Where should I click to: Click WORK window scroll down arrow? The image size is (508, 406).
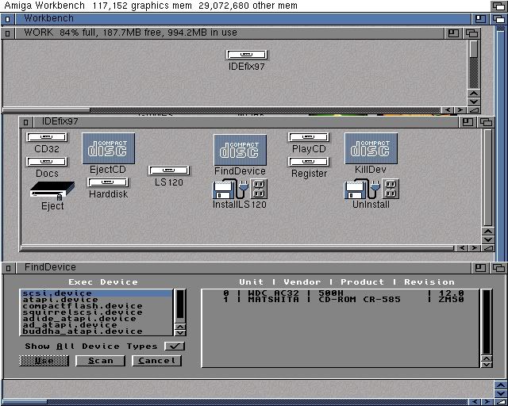(x=474, y=101)
